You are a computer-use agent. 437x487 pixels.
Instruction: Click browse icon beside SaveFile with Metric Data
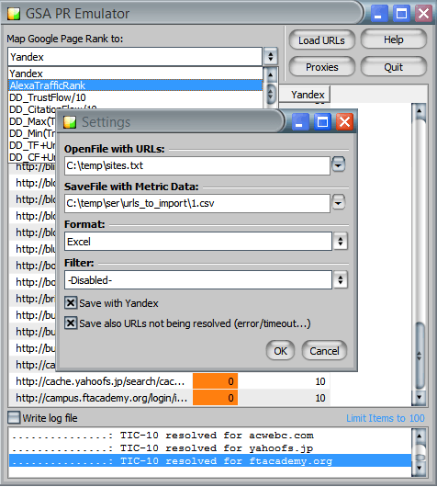pos(338,202)
